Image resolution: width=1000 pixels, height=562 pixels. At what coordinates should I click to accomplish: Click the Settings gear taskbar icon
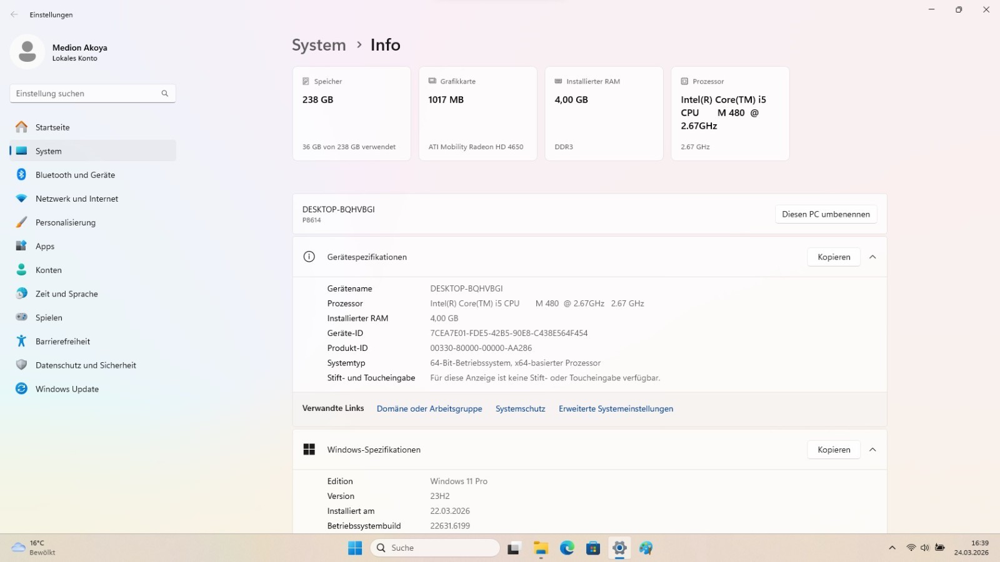(x=619, y=548)
